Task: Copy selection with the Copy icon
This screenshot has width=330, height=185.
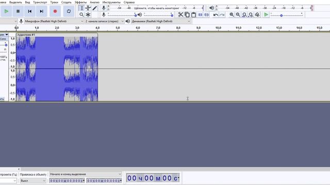Action: [x=187, y=15]
